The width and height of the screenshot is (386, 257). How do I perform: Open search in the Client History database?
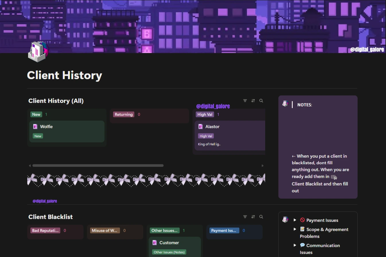pos(261,101)
